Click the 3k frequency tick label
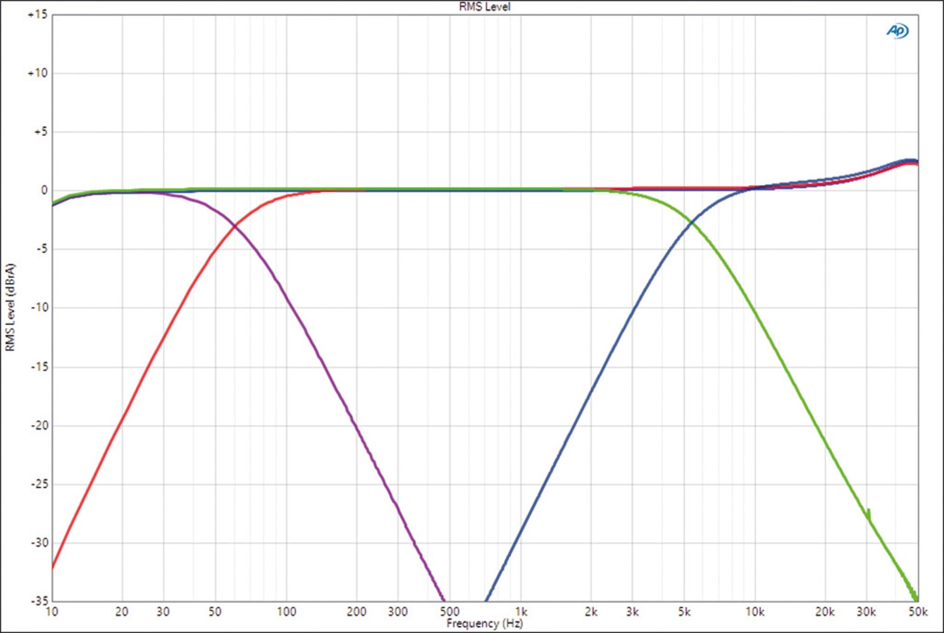The height and width of the screenshot is (633, 944). (632, 612)
